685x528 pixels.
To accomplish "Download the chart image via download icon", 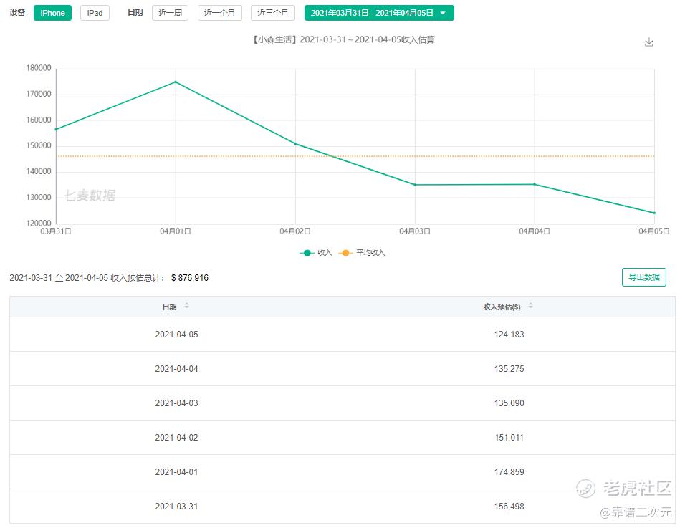I will coord(648,42).
